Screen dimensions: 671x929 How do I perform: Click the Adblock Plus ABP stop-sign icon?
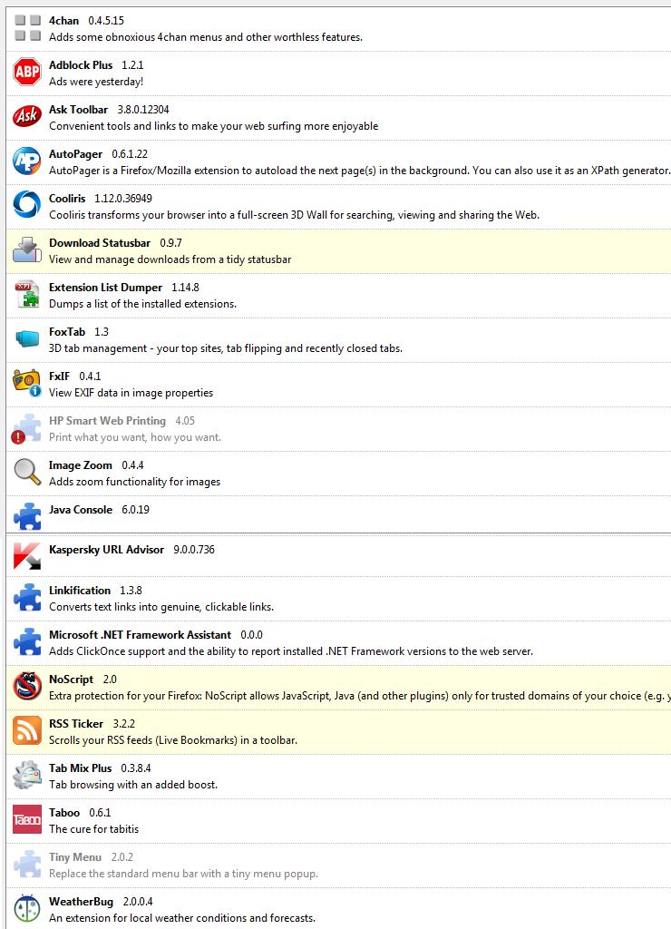click(27, 73)
